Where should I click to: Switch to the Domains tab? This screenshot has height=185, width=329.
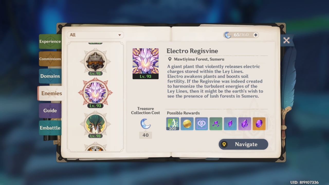50,76
